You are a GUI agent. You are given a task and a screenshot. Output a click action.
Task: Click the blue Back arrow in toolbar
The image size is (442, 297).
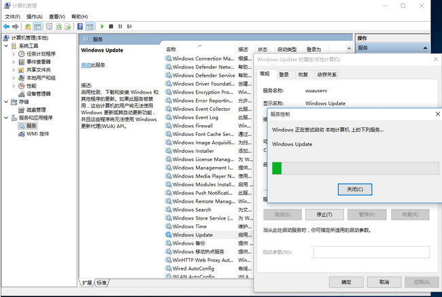click(x=6, y=27)
